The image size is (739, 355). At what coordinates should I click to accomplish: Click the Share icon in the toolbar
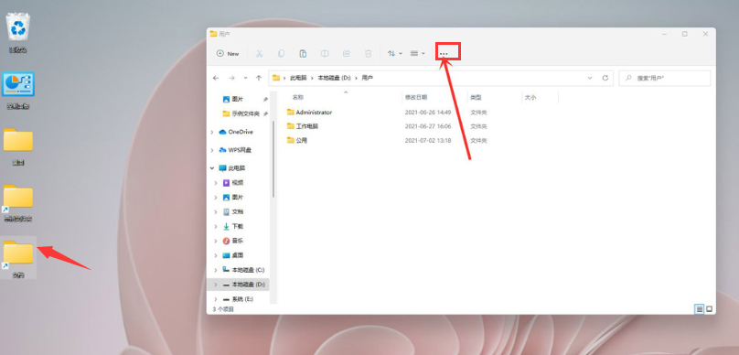pos(347,54)
